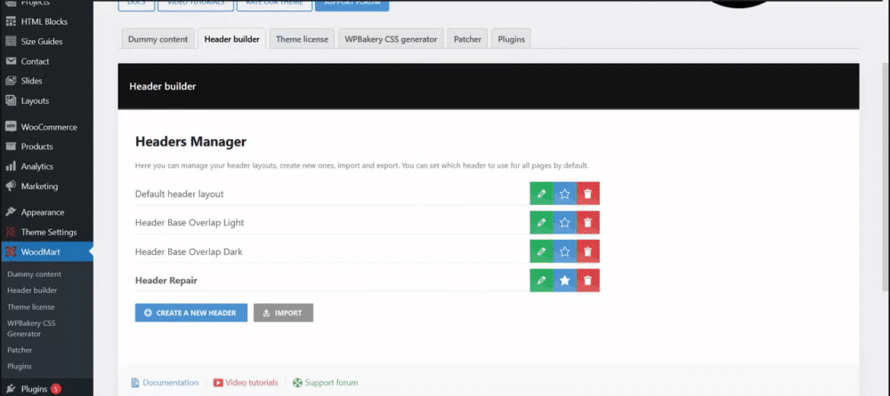Open the Theme license tab

[302, 39]
